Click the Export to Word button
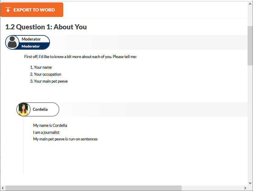 [32, 10]
